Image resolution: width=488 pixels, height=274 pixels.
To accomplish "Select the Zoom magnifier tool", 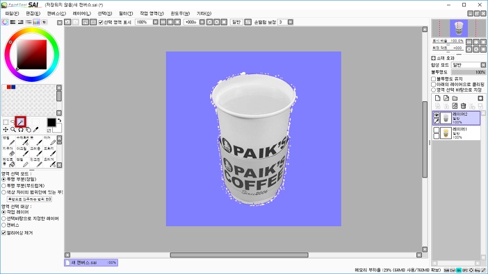I will [13, 130].
